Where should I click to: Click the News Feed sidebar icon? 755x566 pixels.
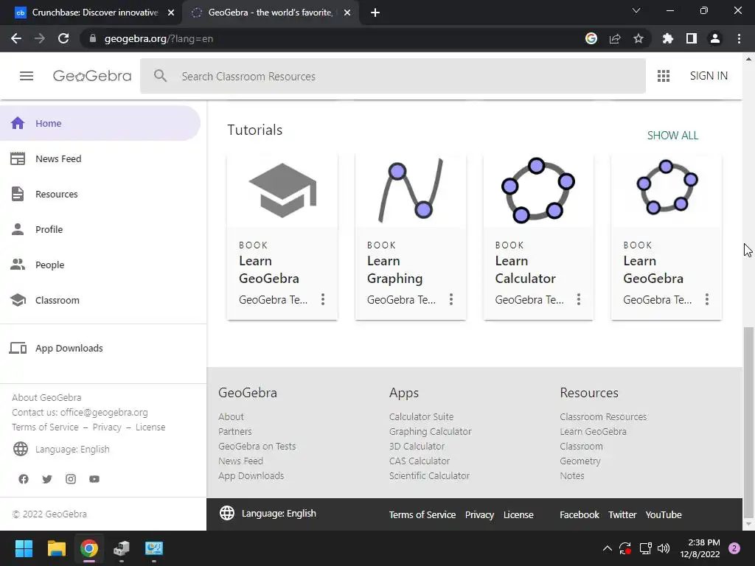coord(18,158)
